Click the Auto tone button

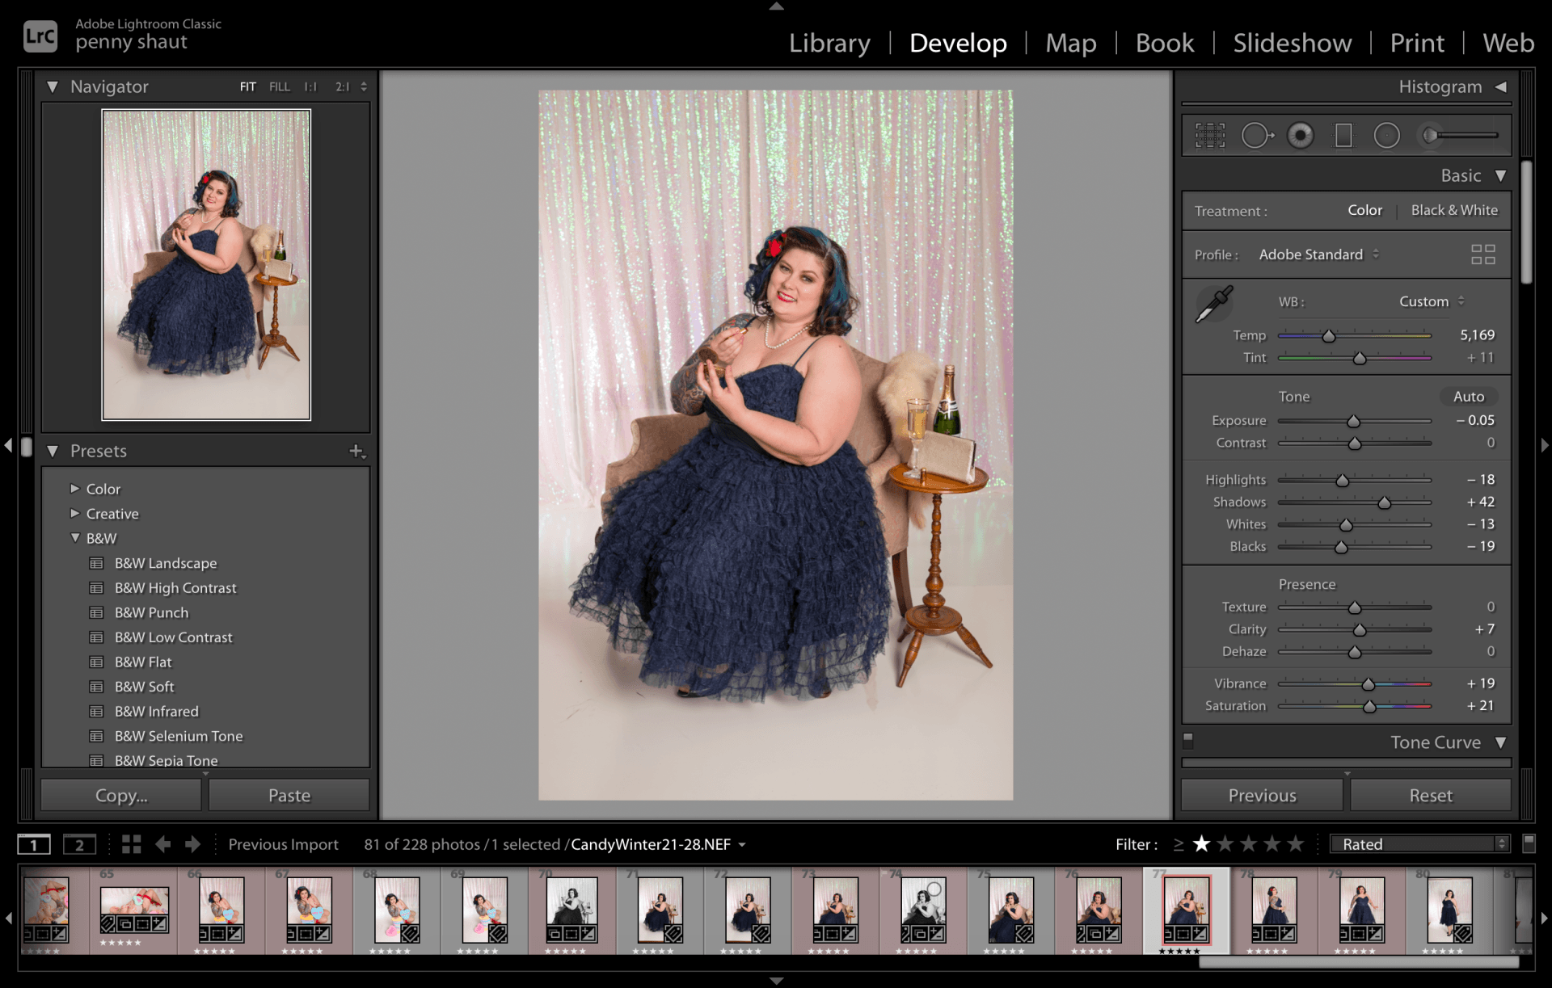[x=1469, y=397]
